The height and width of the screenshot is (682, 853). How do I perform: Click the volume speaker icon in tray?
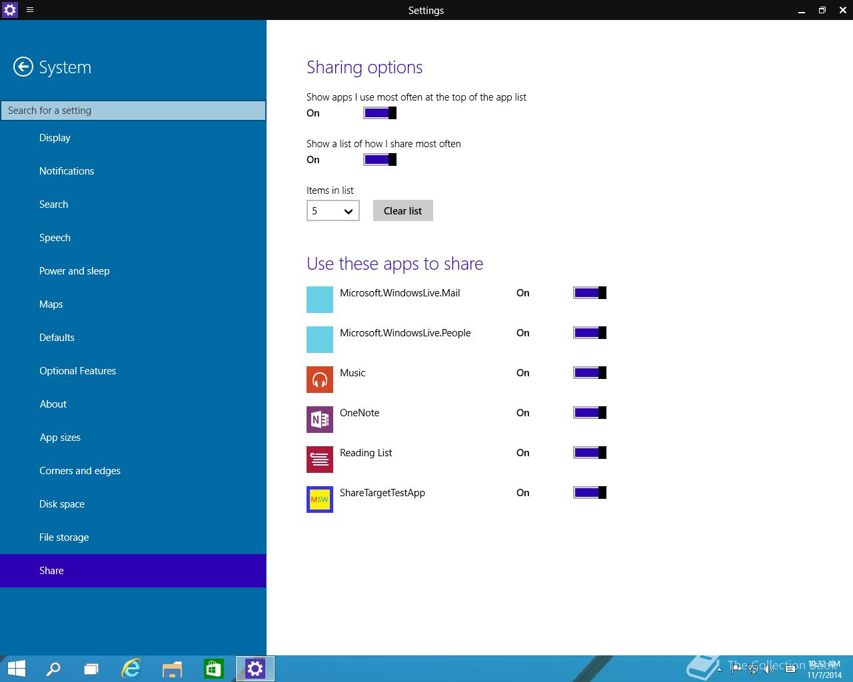pyautogui.click(x=770, y=669)
